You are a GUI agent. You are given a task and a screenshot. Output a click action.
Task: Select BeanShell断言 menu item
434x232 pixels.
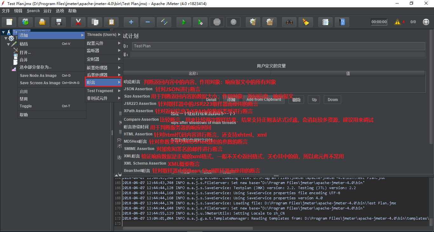tap(137, 171)
